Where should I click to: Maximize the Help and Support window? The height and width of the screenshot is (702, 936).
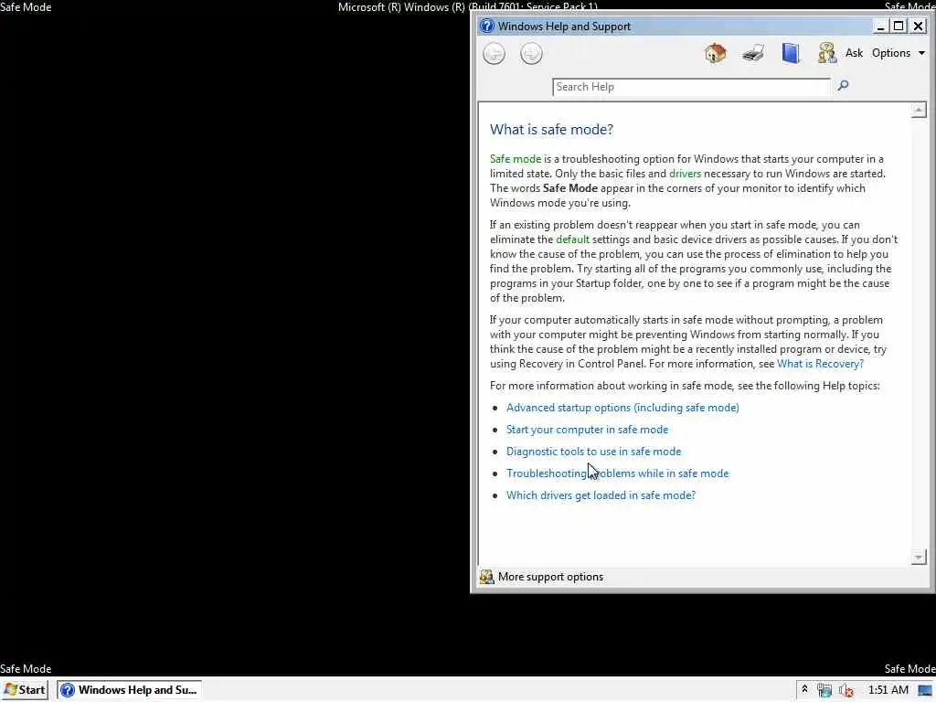click(x=899, y=27)
